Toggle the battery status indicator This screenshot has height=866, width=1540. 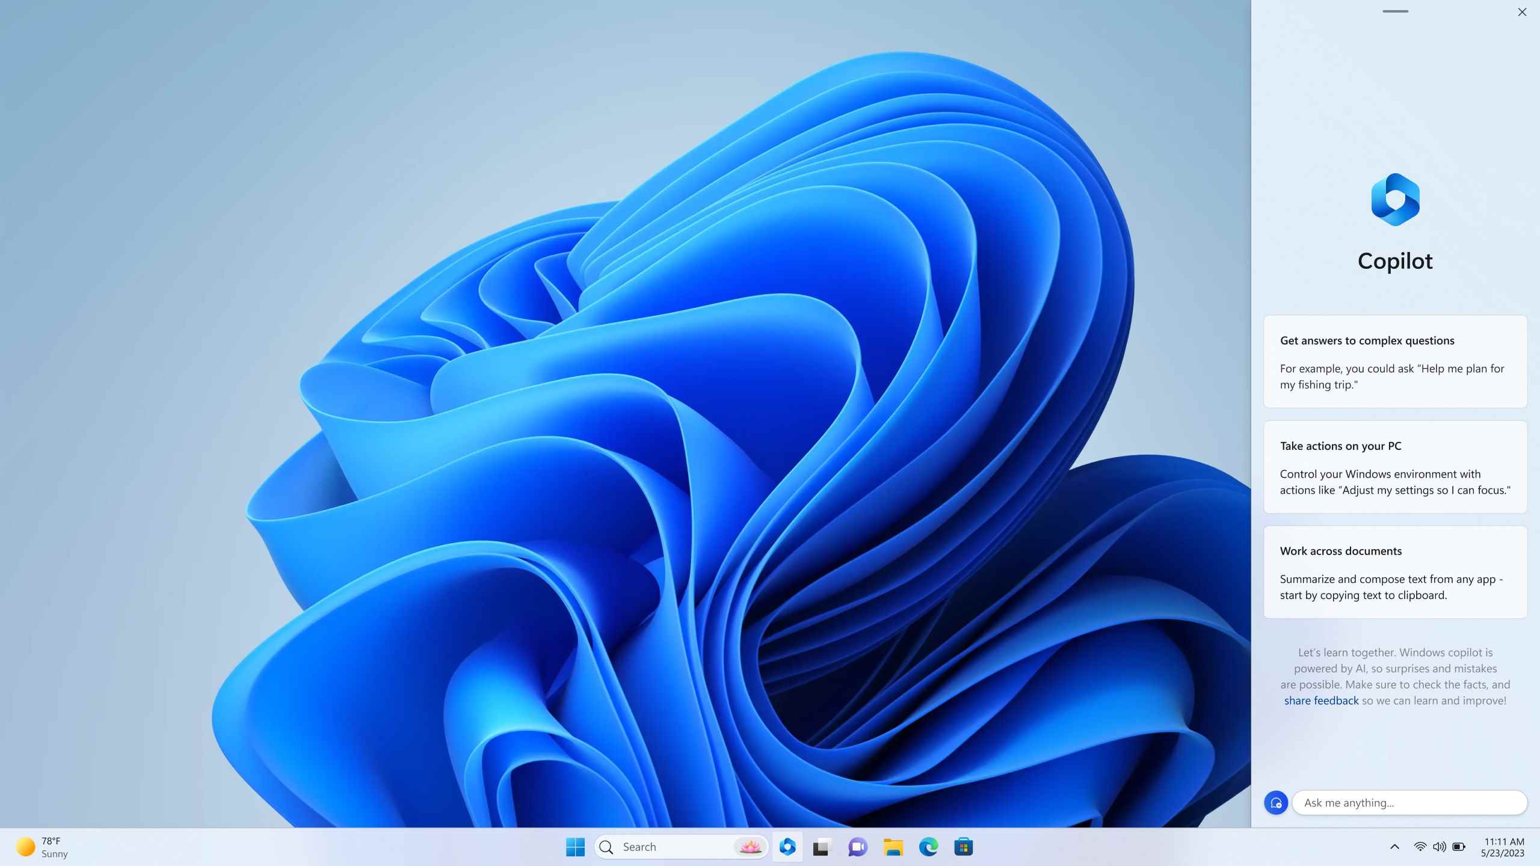[x=1459, y=847]
